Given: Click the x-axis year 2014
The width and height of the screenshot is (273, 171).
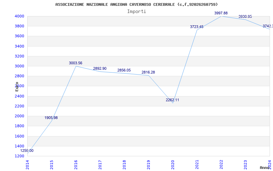Looking at the screenshot, I should (x=28, y=165).
